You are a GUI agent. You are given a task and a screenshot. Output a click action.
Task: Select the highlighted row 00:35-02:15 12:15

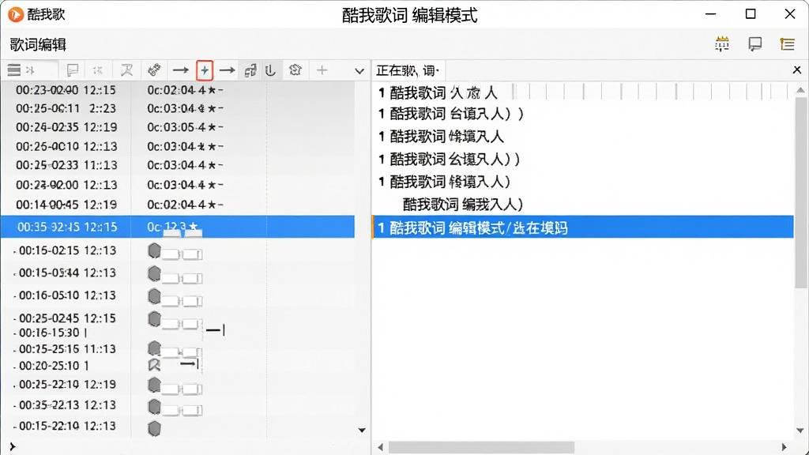(178, 227)
